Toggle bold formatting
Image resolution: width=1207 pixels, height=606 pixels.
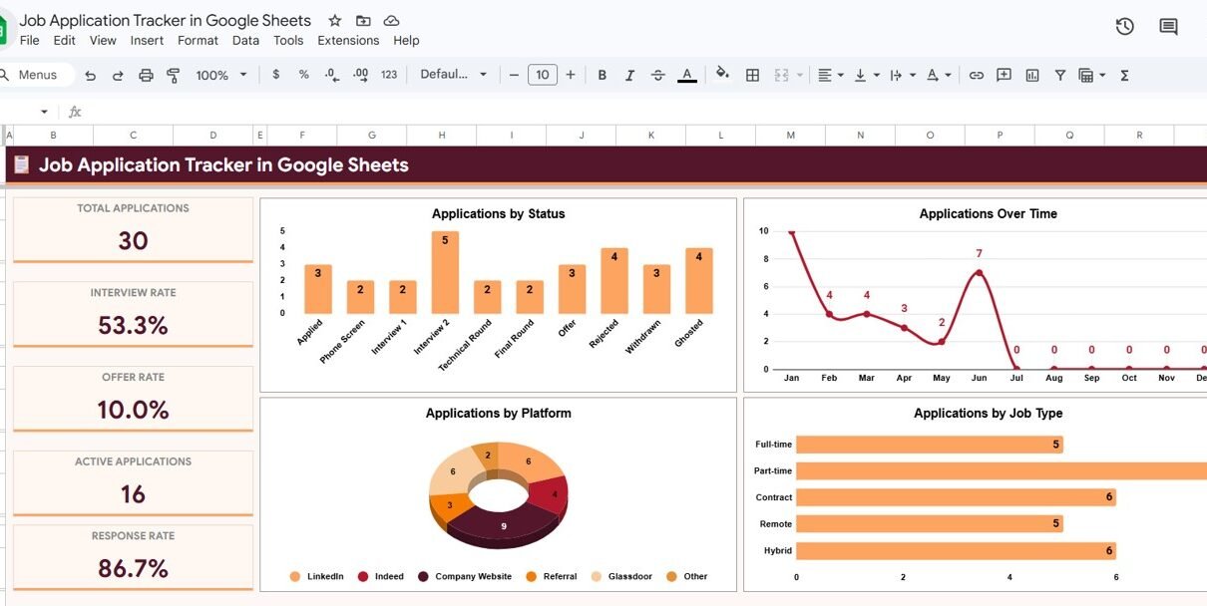click(x=602, y=75)
